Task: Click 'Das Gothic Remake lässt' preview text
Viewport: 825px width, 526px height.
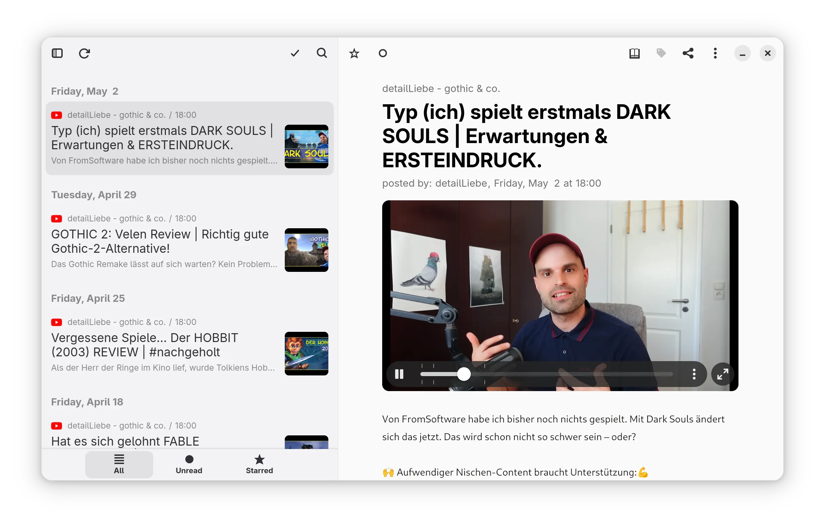Action: (164, 264)
